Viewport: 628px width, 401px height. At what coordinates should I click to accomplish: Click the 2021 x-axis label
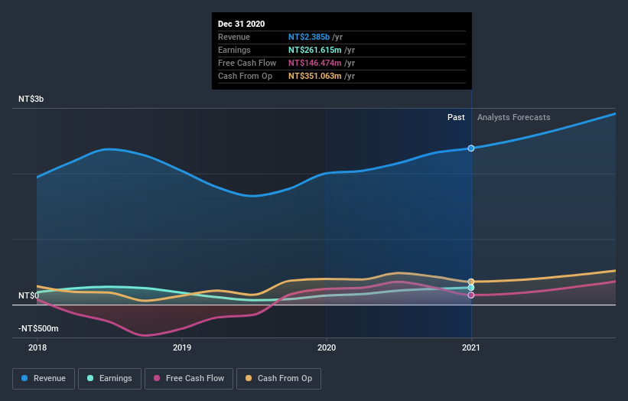pyautogui.click(x=471, y=347)
